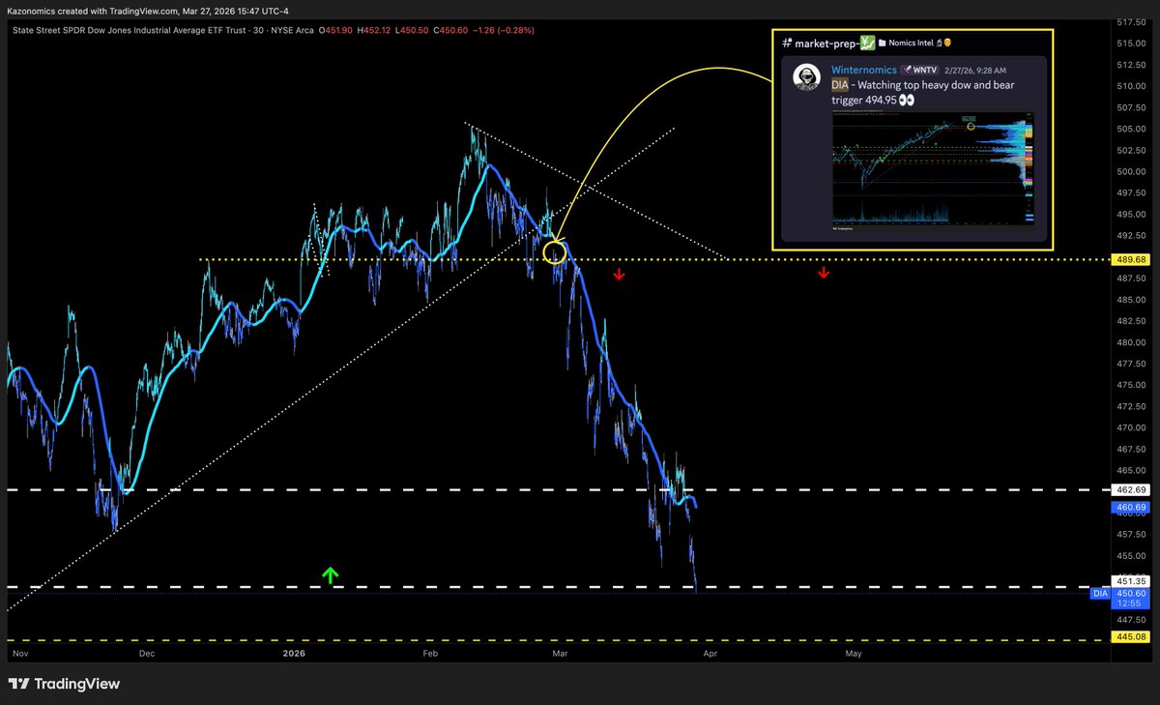Click the yellow 489.68 price label
Screen dimensions: 1160x705
tap(1129, 260)
